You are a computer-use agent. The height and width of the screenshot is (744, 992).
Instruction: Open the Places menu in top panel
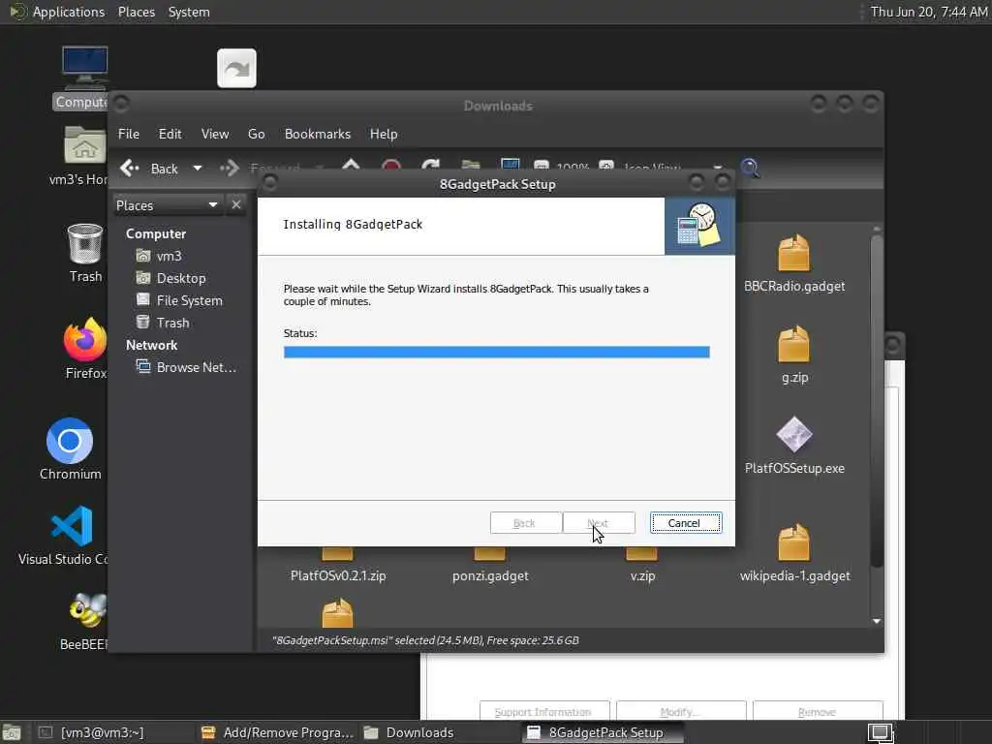click(136, 12)
